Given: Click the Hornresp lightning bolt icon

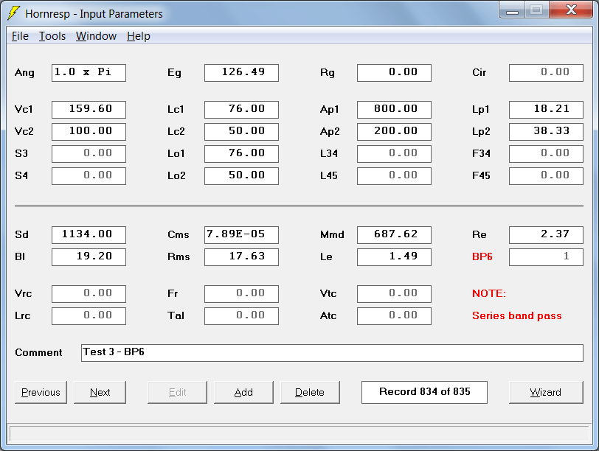Looking at the screenshot, I should click(13, 13).
